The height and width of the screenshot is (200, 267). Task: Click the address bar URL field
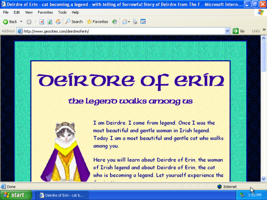124,31
